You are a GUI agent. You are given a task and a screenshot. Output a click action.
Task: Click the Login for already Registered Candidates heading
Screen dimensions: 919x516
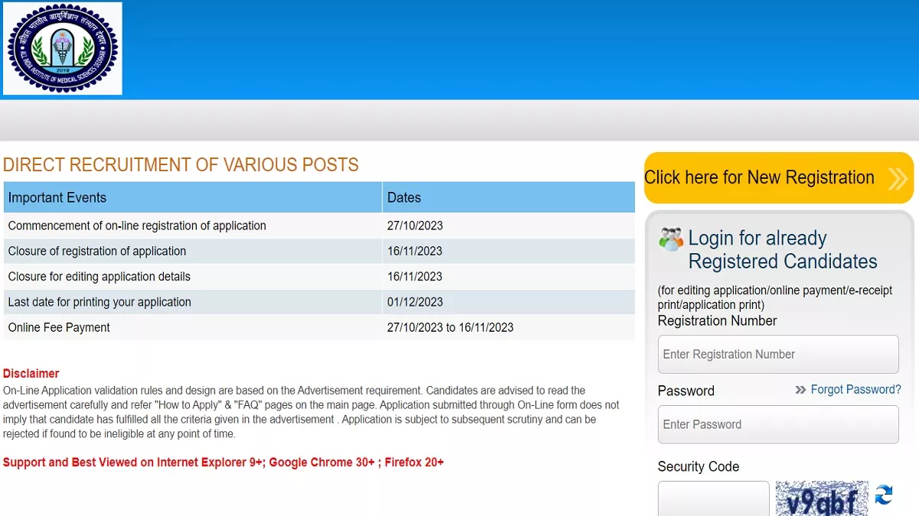782,250
